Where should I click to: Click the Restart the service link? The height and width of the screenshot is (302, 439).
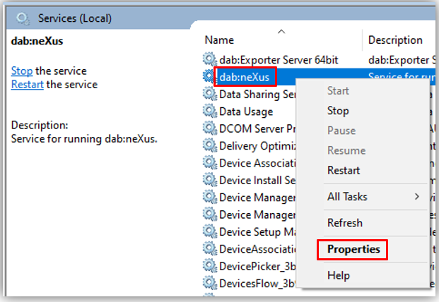[x=28, y=85]
